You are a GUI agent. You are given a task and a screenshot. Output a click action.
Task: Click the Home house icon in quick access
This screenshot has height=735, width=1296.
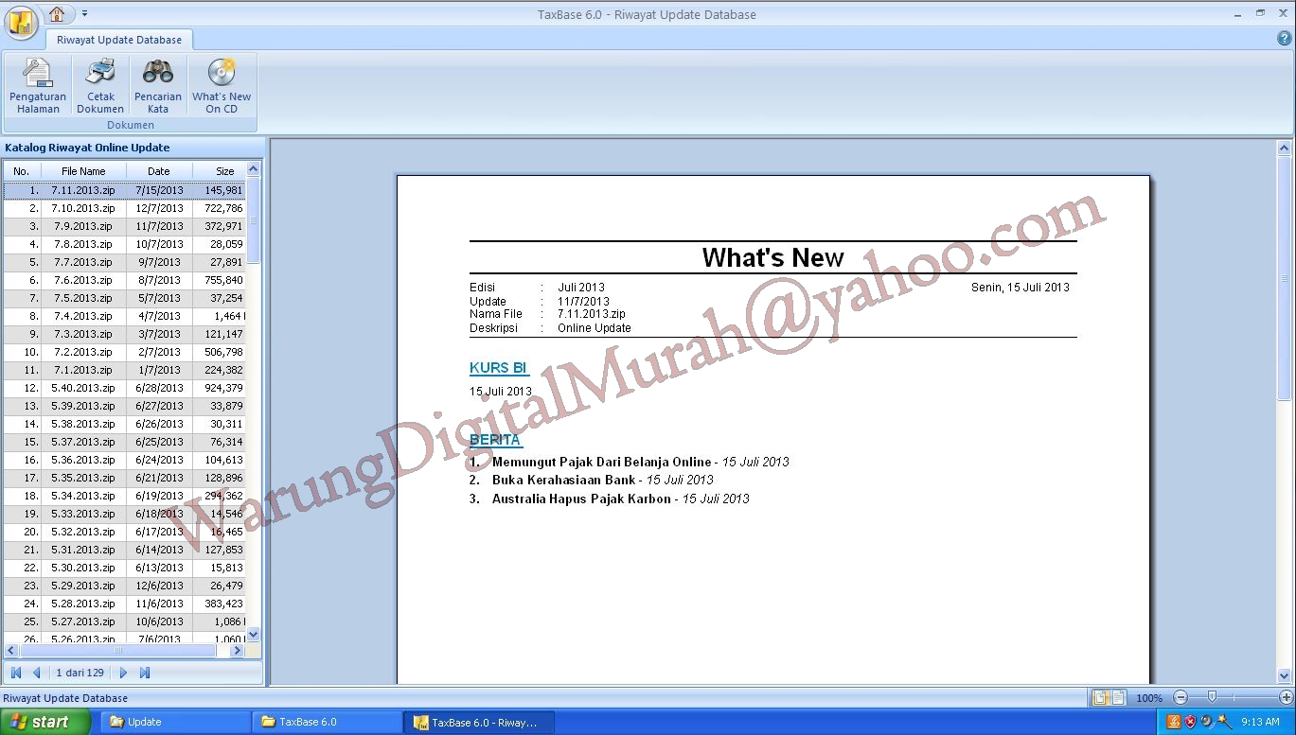click(57, 13)
